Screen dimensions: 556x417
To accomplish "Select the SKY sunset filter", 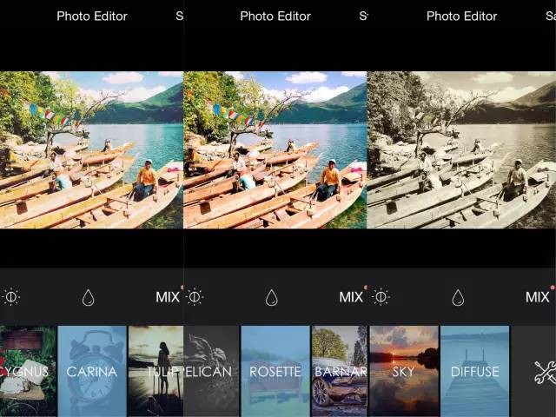I will (403, 371).
